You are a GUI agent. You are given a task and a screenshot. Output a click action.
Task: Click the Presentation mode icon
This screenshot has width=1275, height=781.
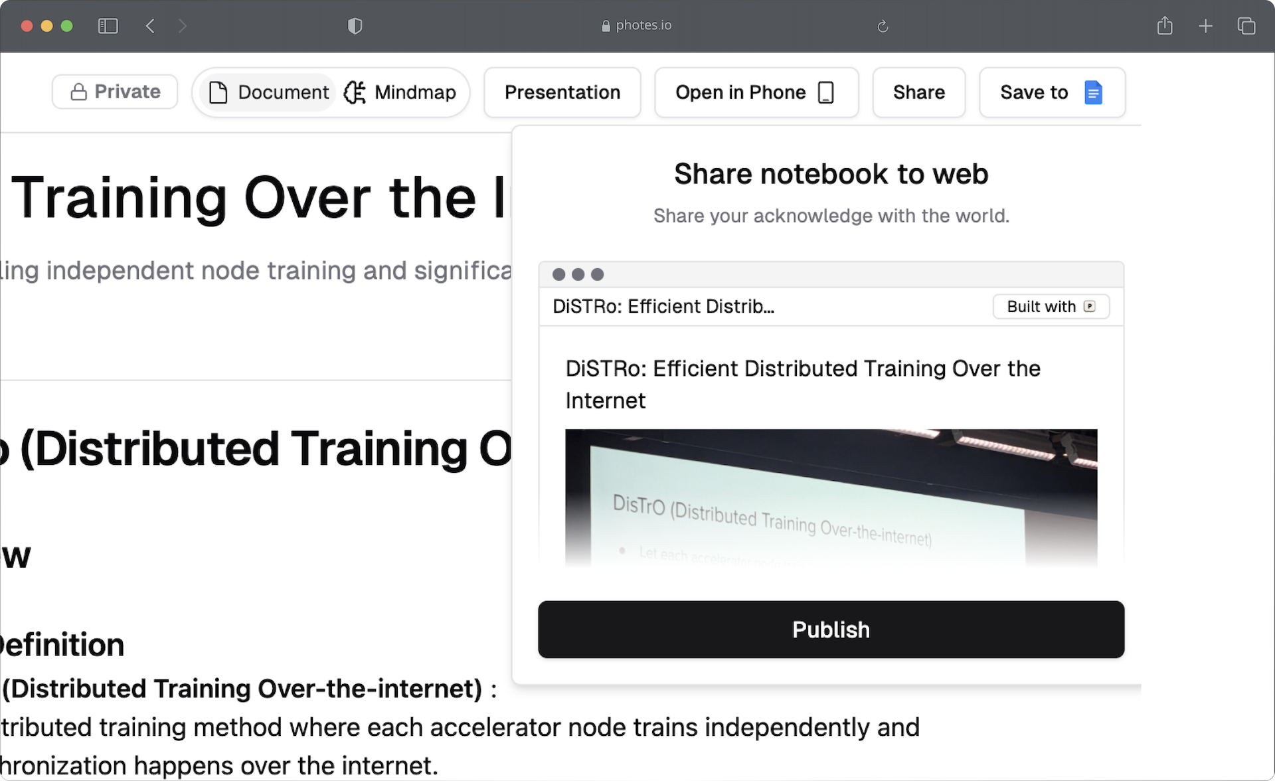click(562, 93)
